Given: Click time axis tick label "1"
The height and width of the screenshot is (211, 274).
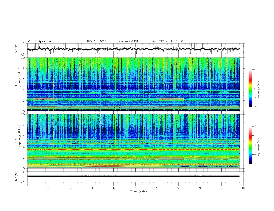Looking at the screenshot, I should point(49,188).
